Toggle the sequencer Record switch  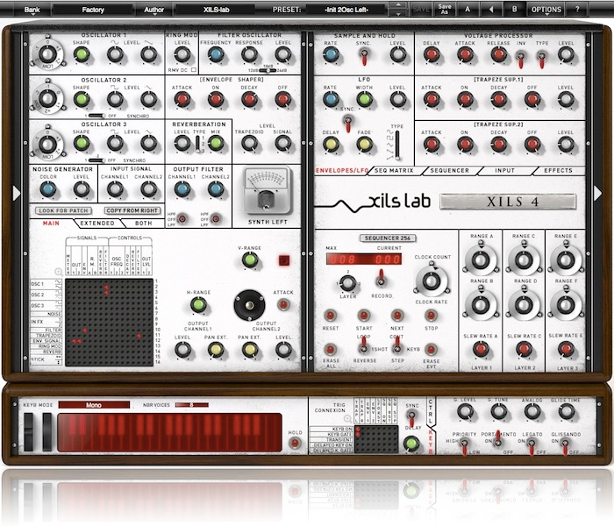381,279
